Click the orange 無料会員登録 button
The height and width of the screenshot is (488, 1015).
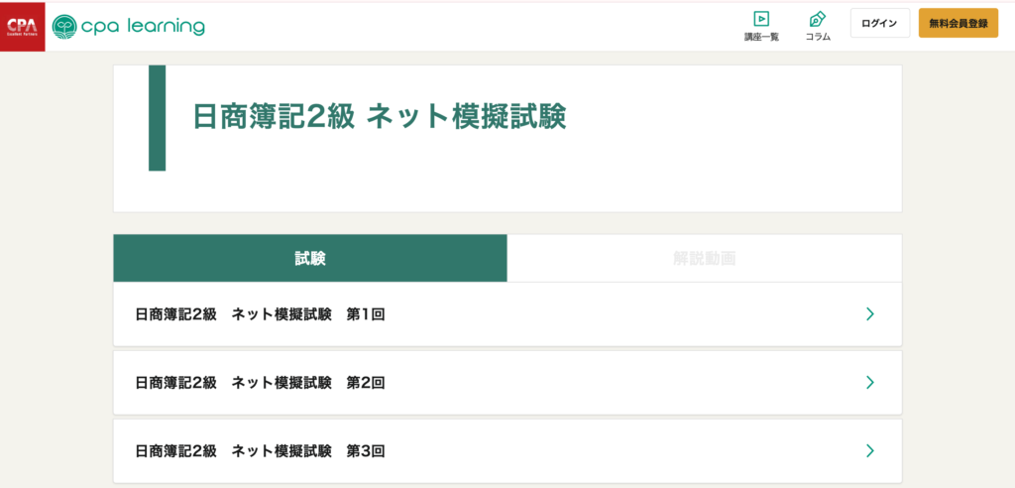(959, 24)
